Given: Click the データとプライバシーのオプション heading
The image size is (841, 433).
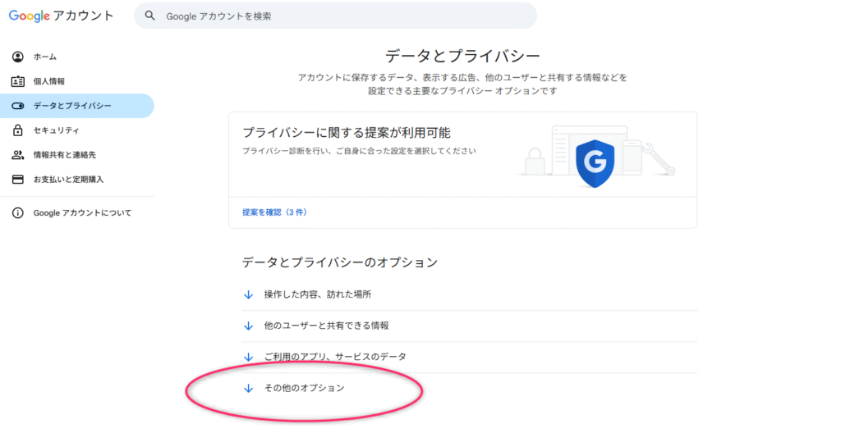Looking at the screenshot, I should coord(340,262).
